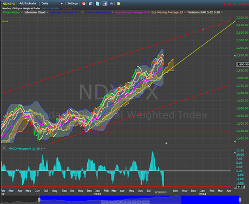Open the Add Indicator menu

tap(28, 3)
